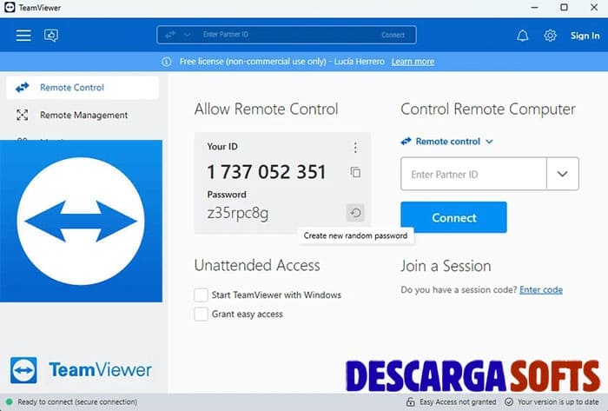Click Sign In
The height and width of the screenshot is (411, 608).
[x=585, y=36]
